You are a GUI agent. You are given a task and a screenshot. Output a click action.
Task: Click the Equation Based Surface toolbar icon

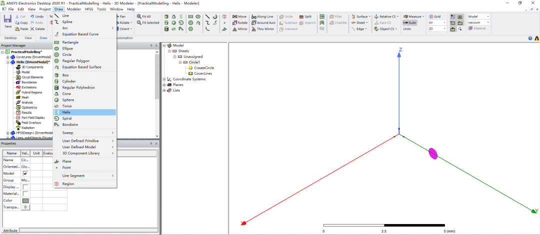(x=198, y=22)
